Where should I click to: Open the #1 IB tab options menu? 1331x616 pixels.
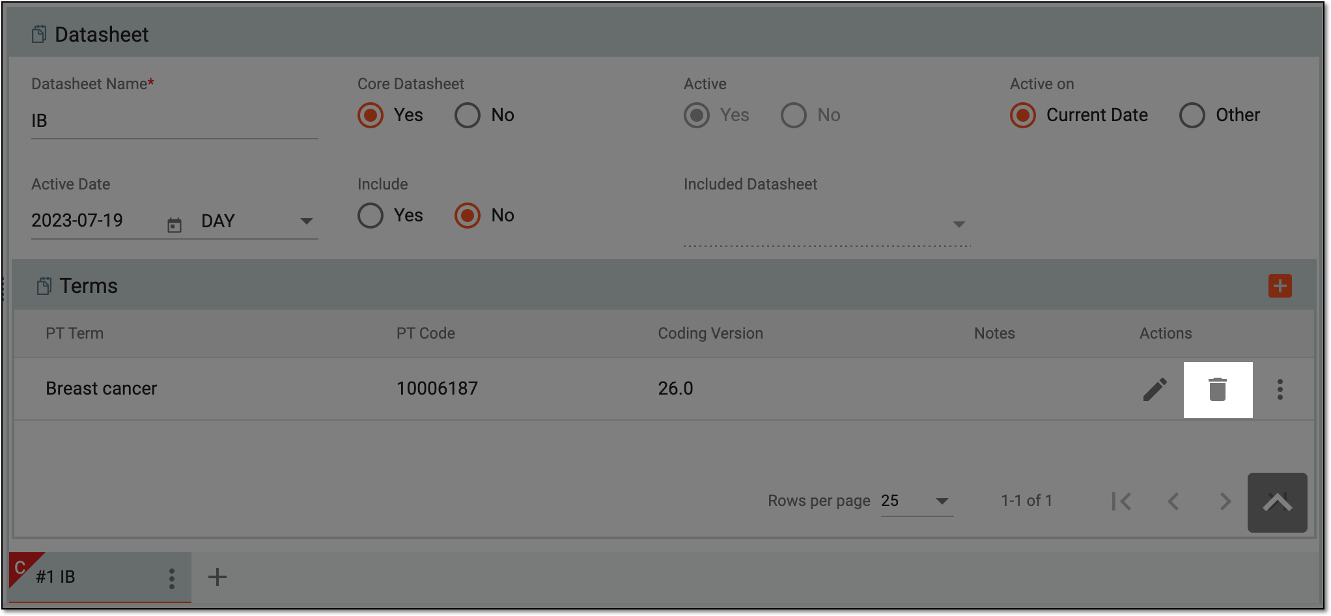click(x=172, y=578)
